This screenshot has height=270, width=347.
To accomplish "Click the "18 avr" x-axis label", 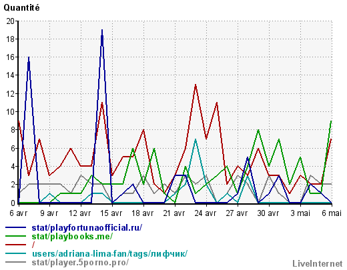I will click(x=143, y=213).
